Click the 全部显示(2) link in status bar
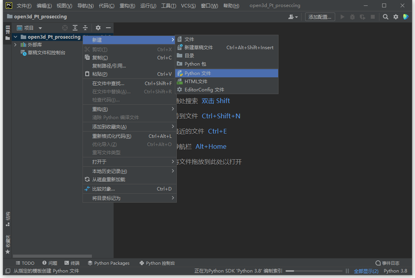 pyautogui.click(x=366, y=271)
